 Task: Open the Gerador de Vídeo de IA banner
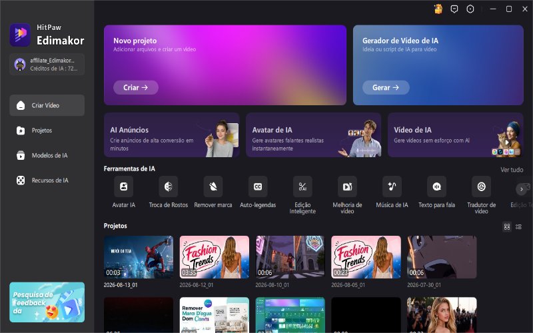[x=438, y=65]
